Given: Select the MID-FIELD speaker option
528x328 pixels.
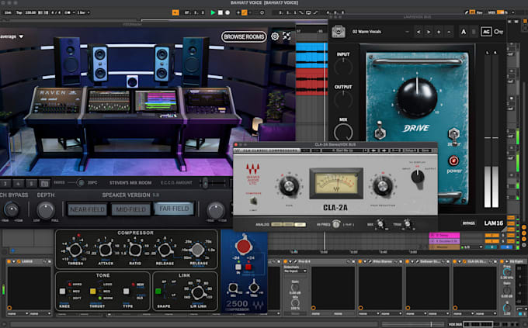Looking at the screenshot, I should coord(130,209).
